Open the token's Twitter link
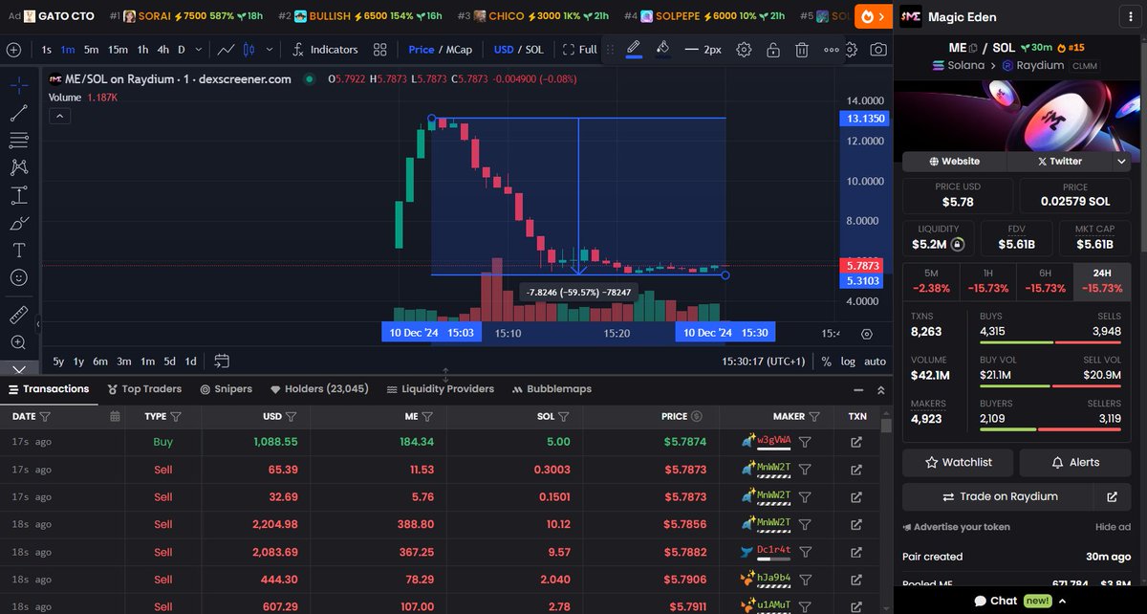 pyautogui.click(x=1059, y=161)
